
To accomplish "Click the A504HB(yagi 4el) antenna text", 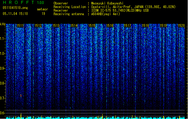I will click(106, 14).
